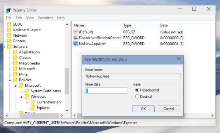Screen dimensions: 220x133
Task: Select the DisableNotificationCenter DWORD icon
Action: coord(76,38)
